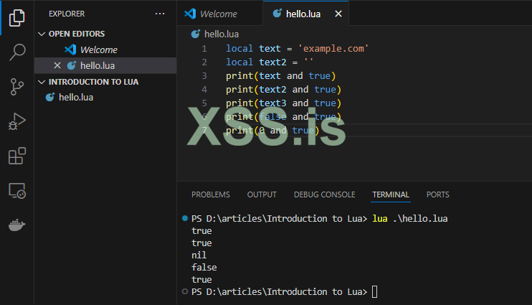The height and width of the screenshot is (305, 532).
Task: Click the hello.lua breadcrumb above the editor
Action: click(221, 34)
